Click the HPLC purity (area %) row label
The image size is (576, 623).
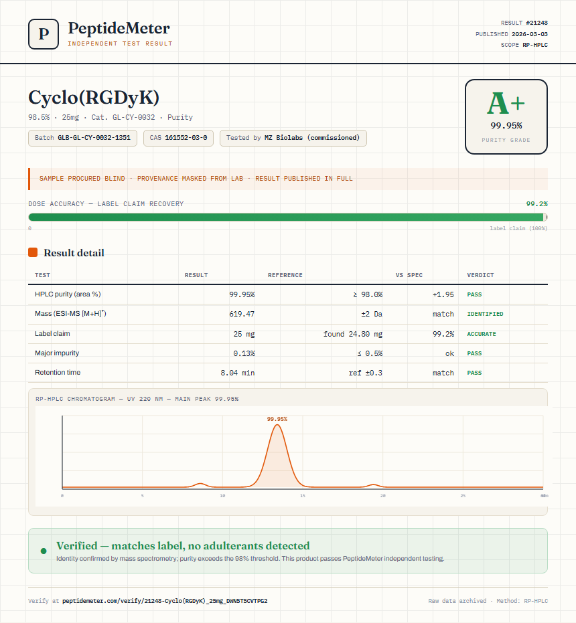click(68, 294)
